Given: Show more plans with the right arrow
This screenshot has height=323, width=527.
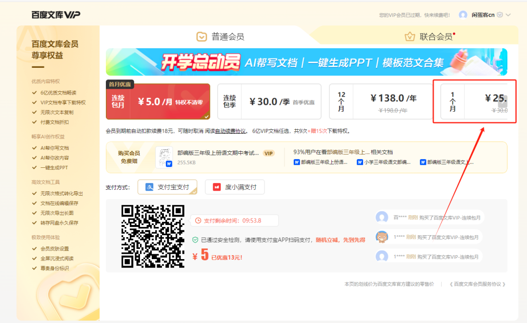Looking at the screenshot, I should [503, 101].
